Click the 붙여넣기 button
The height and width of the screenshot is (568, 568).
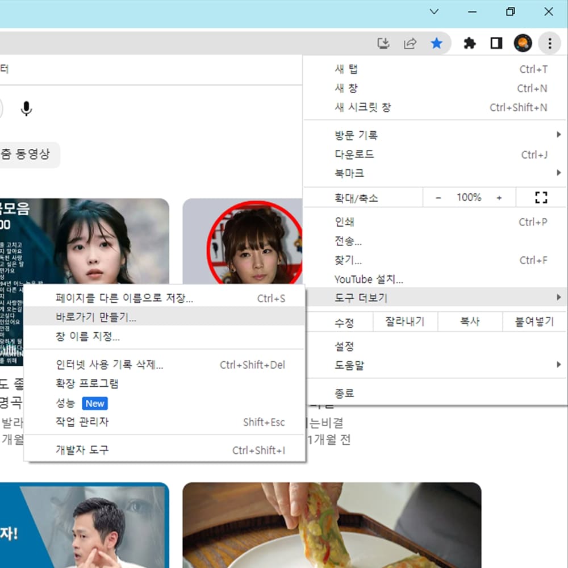(x=534, y=321)
